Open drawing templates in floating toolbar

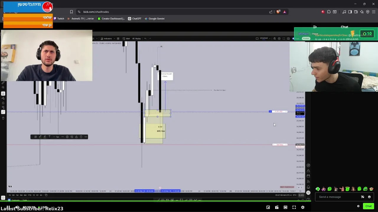click(x=35, y=137)
